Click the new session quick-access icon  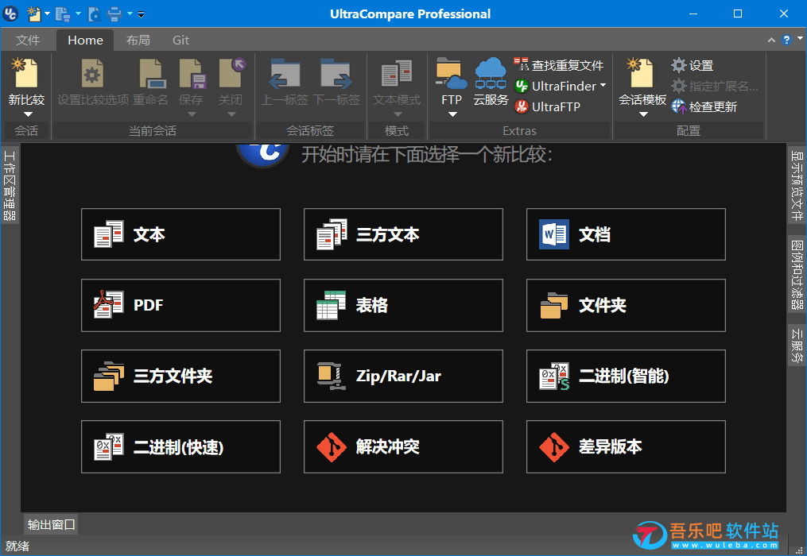coord(34,14)
